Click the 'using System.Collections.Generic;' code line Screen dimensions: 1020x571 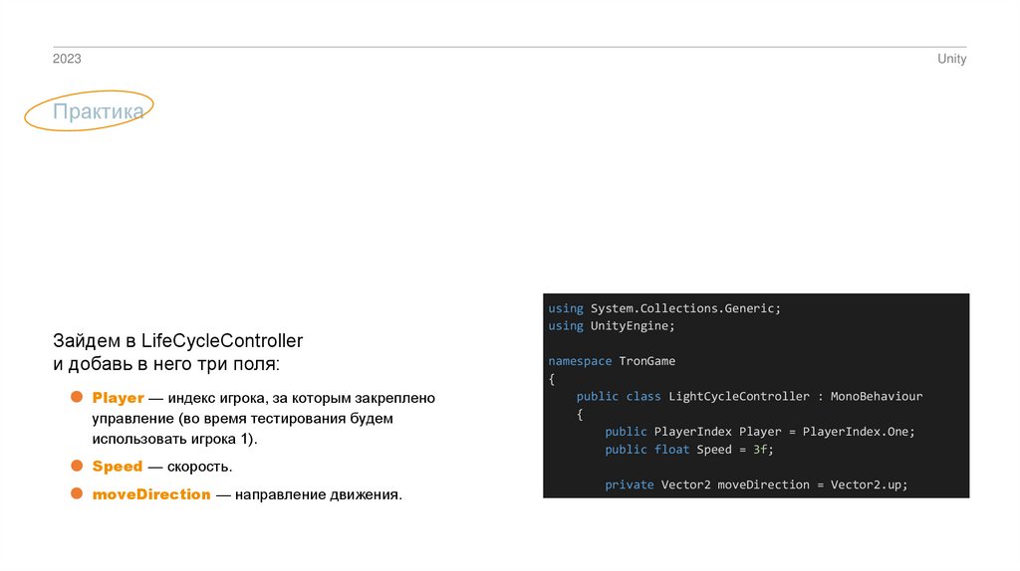(664, 308)
